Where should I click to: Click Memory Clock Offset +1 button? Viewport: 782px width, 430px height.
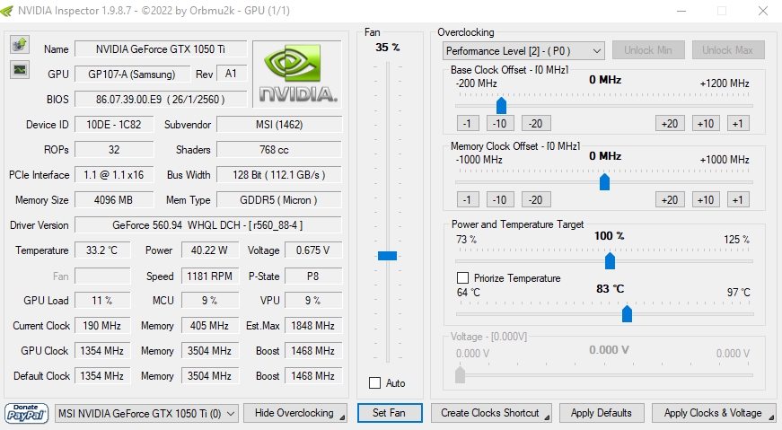738,199
